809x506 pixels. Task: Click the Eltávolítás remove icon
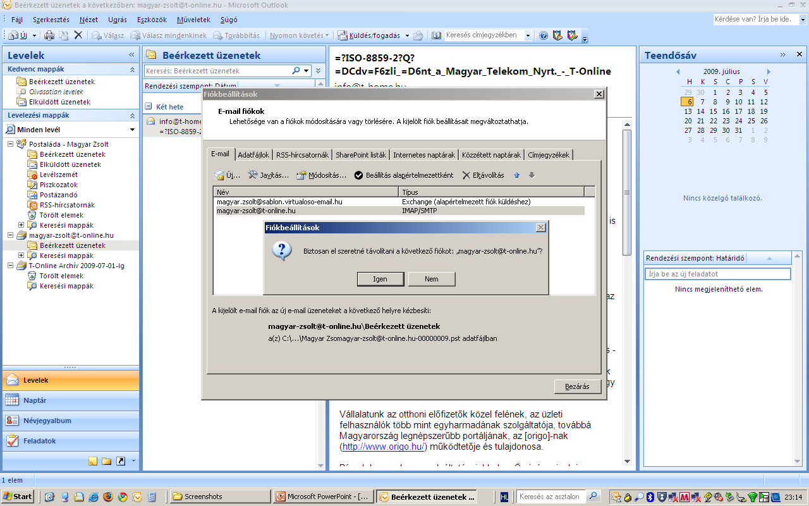[x=466, y=175]
